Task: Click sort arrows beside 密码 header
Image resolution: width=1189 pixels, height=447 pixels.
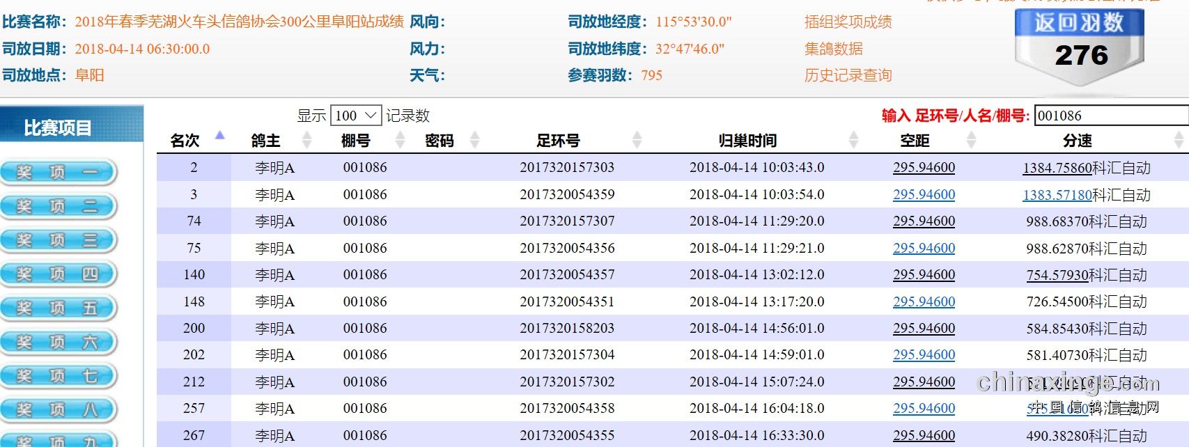Action: [x=475, y=140]
